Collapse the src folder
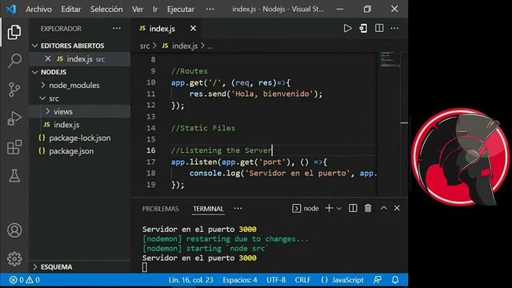512x288 pixels. 42,98
